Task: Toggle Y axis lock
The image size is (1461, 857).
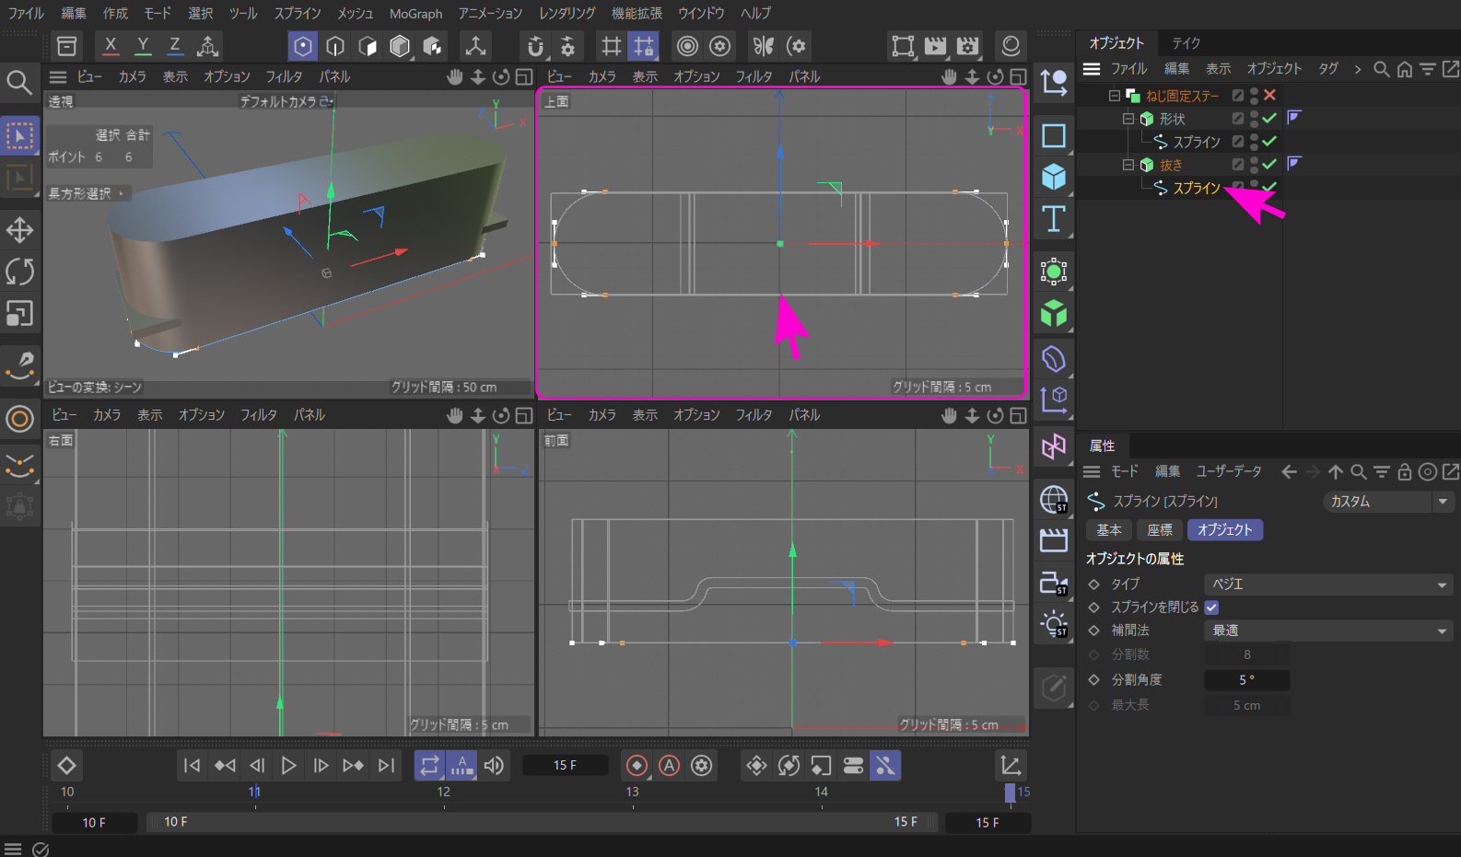Action: tap(143, 45)
